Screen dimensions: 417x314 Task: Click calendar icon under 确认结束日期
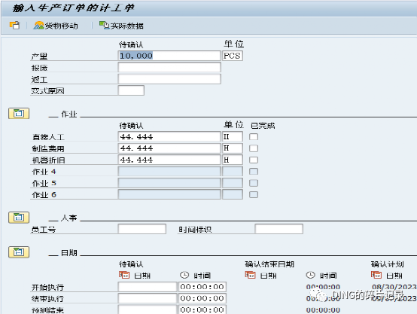coord(250,275)
